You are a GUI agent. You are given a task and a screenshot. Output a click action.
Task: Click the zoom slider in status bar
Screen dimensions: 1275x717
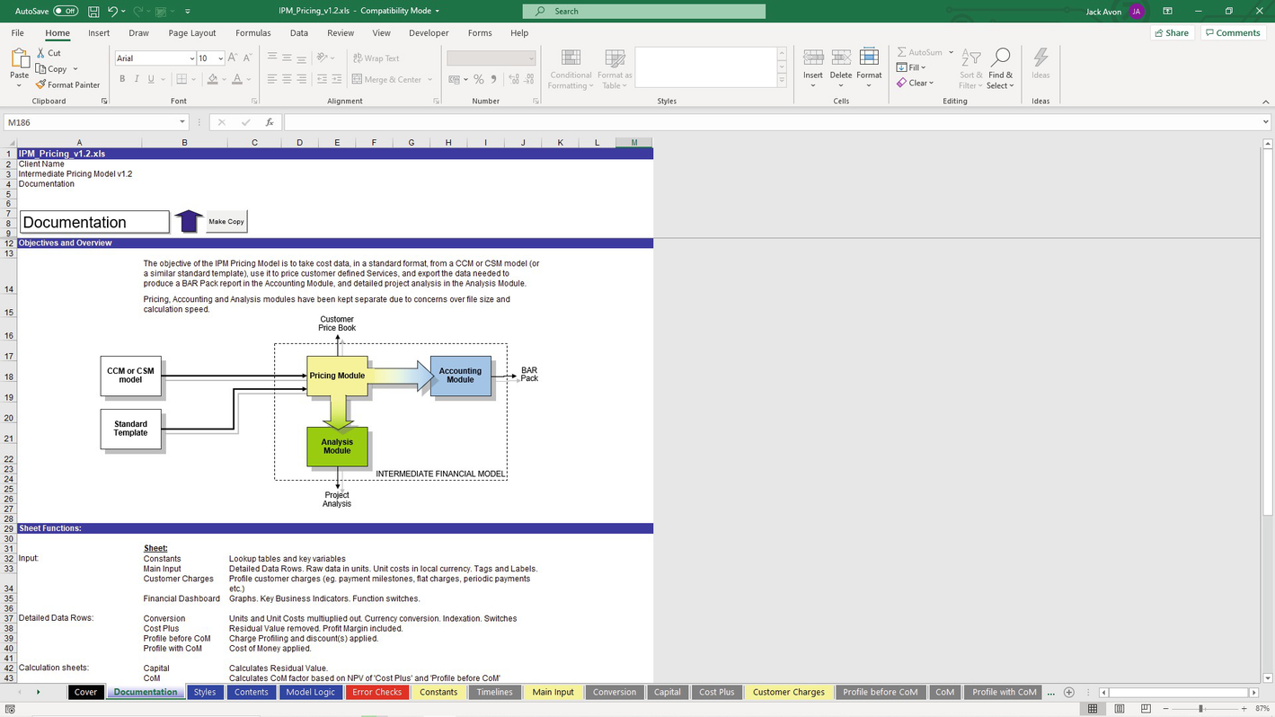[1200, 709]
